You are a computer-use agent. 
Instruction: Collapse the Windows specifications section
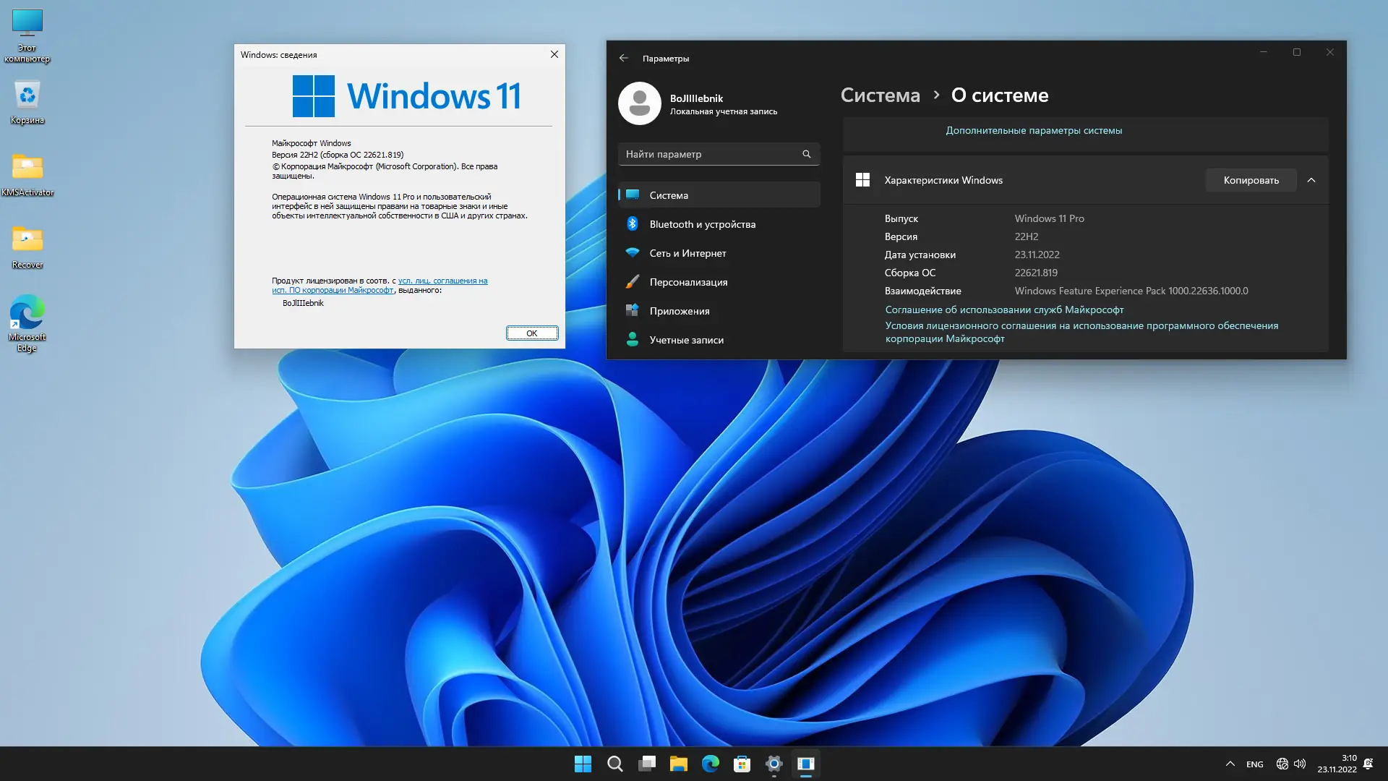pos(1311,180)
